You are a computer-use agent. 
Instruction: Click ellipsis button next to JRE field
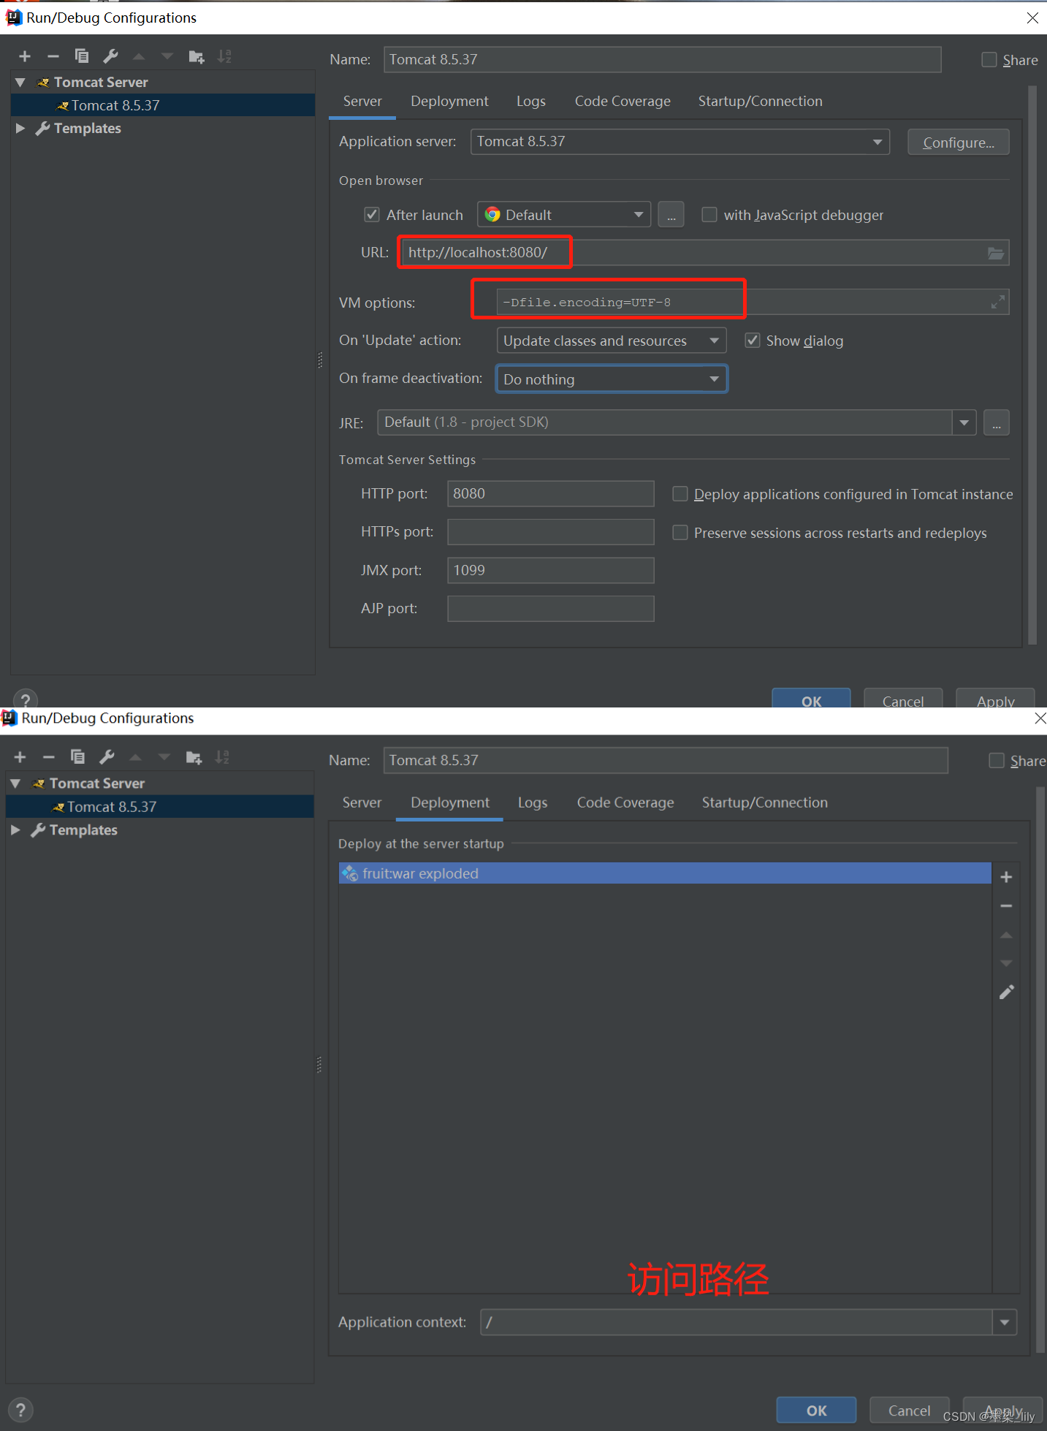[997, 422]
